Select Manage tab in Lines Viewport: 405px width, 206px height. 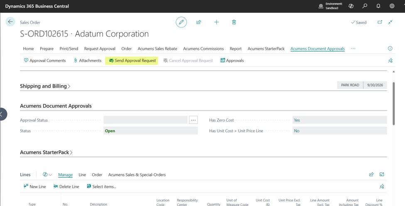65,175
